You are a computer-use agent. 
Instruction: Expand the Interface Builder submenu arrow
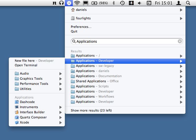61,112
